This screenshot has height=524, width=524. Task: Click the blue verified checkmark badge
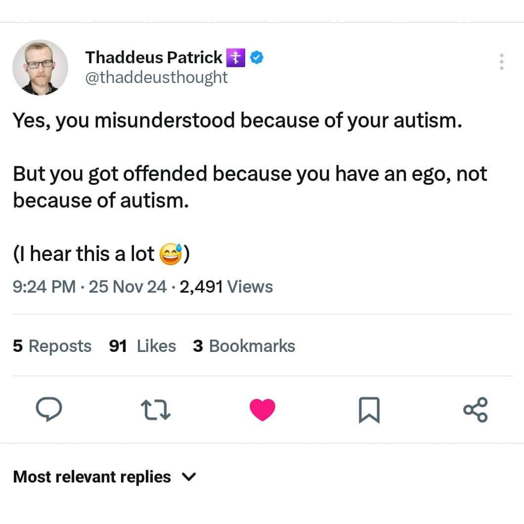coord(257,57)
